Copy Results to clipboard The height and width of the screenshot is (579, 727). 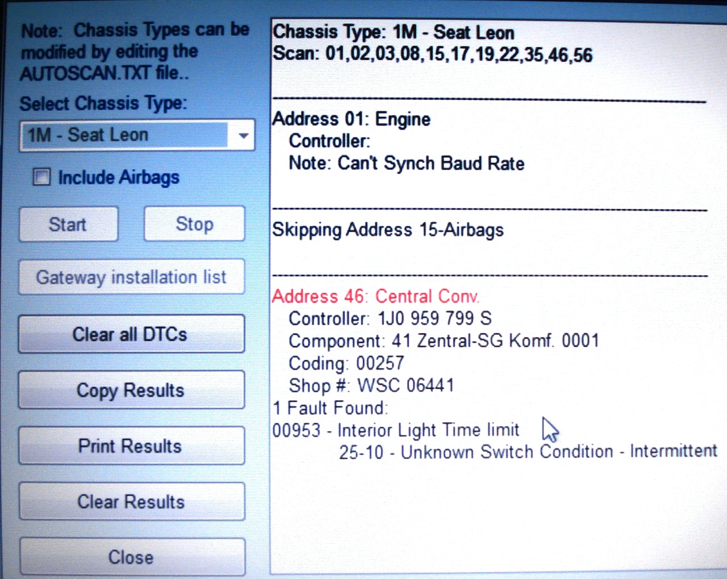[x=132, y=390]
